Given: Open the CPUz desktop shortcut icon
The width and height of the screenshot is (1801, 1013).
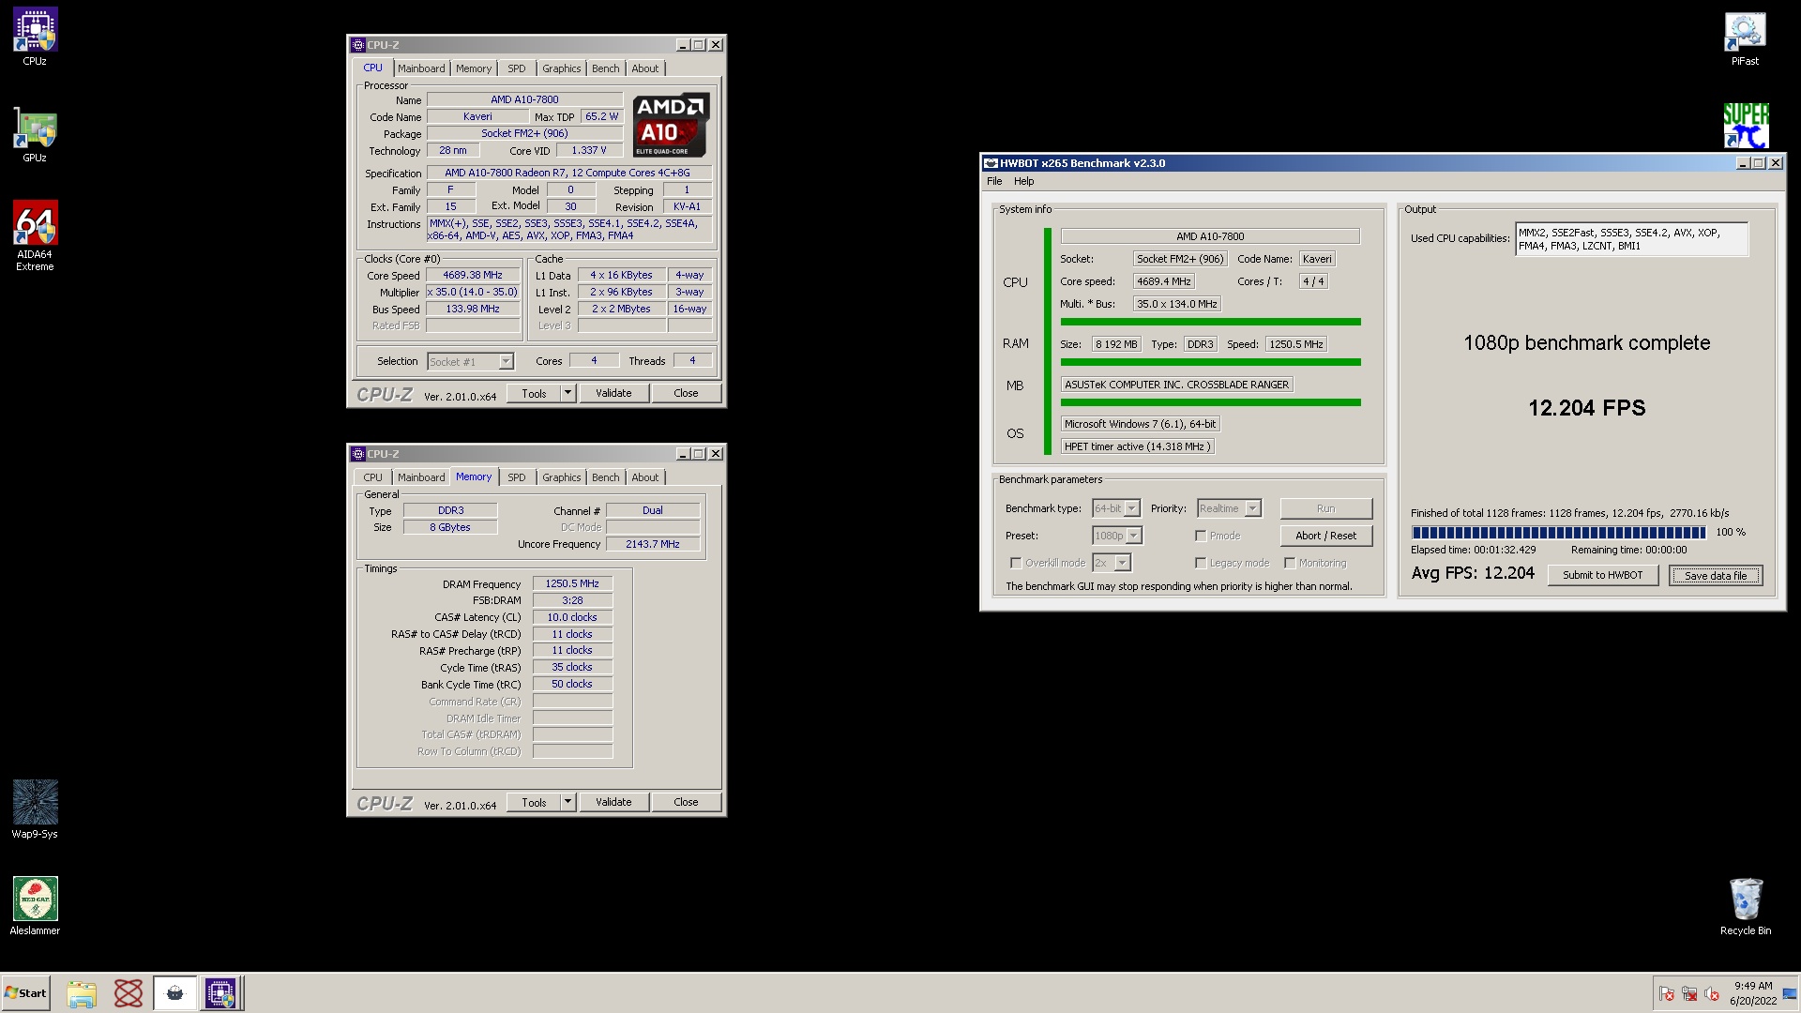Looking at the screenshot, I should [35, 30].
